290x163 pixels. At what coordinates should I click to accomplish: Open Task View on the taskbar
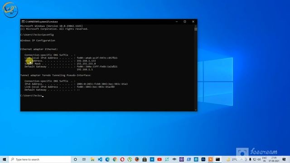[84, 159]
